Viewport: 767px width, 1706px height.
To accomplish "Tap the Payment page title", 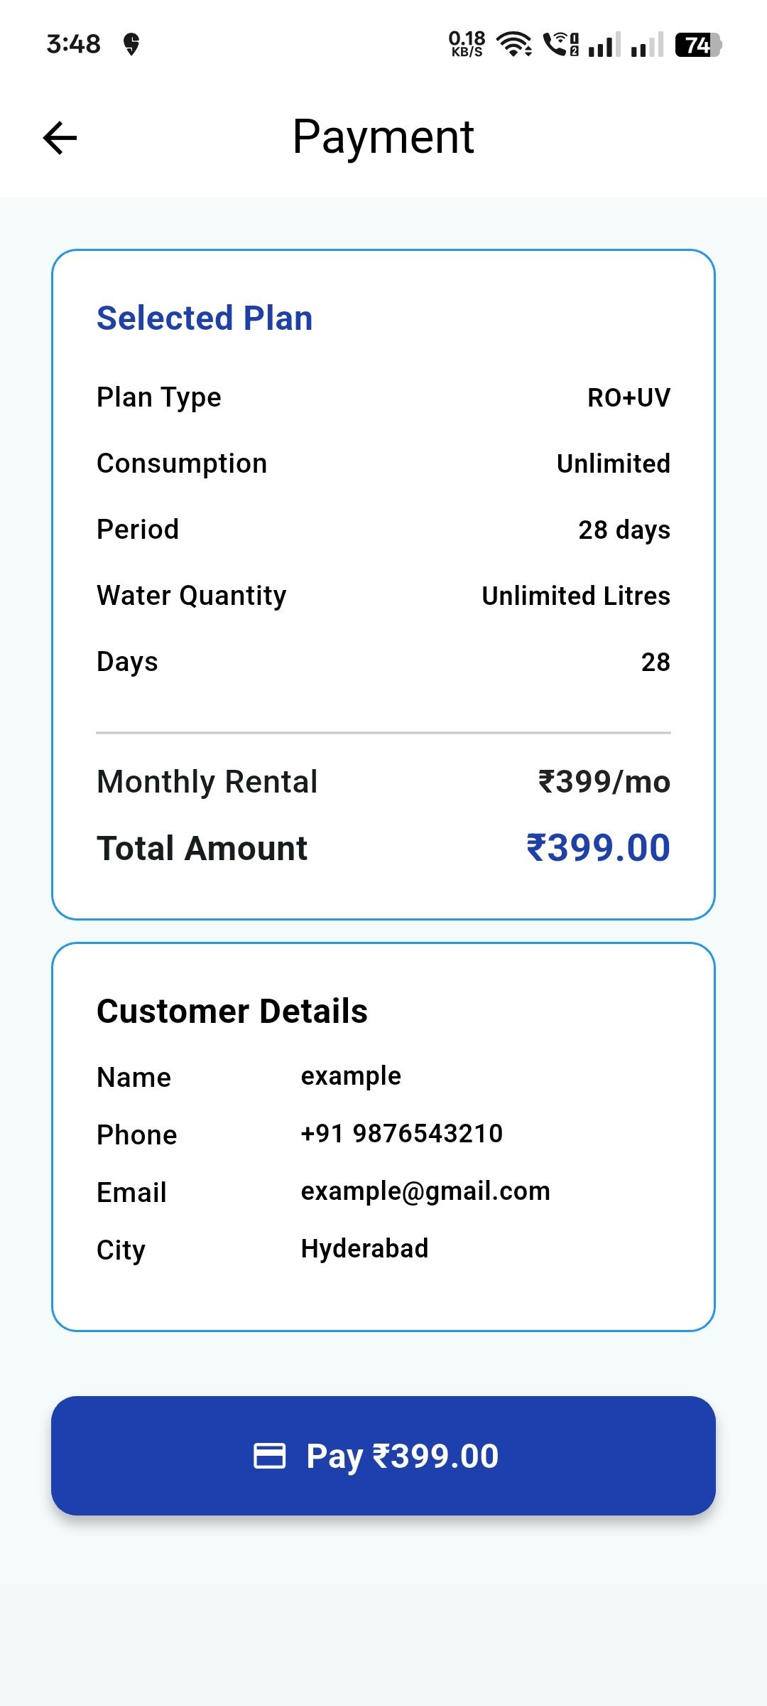I will click(383, 137).
